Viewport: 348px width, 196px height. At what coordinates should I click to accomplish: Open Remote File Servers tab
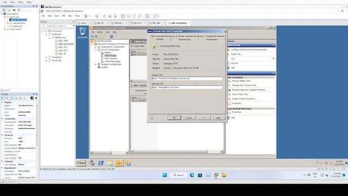(x=215, y=36)
